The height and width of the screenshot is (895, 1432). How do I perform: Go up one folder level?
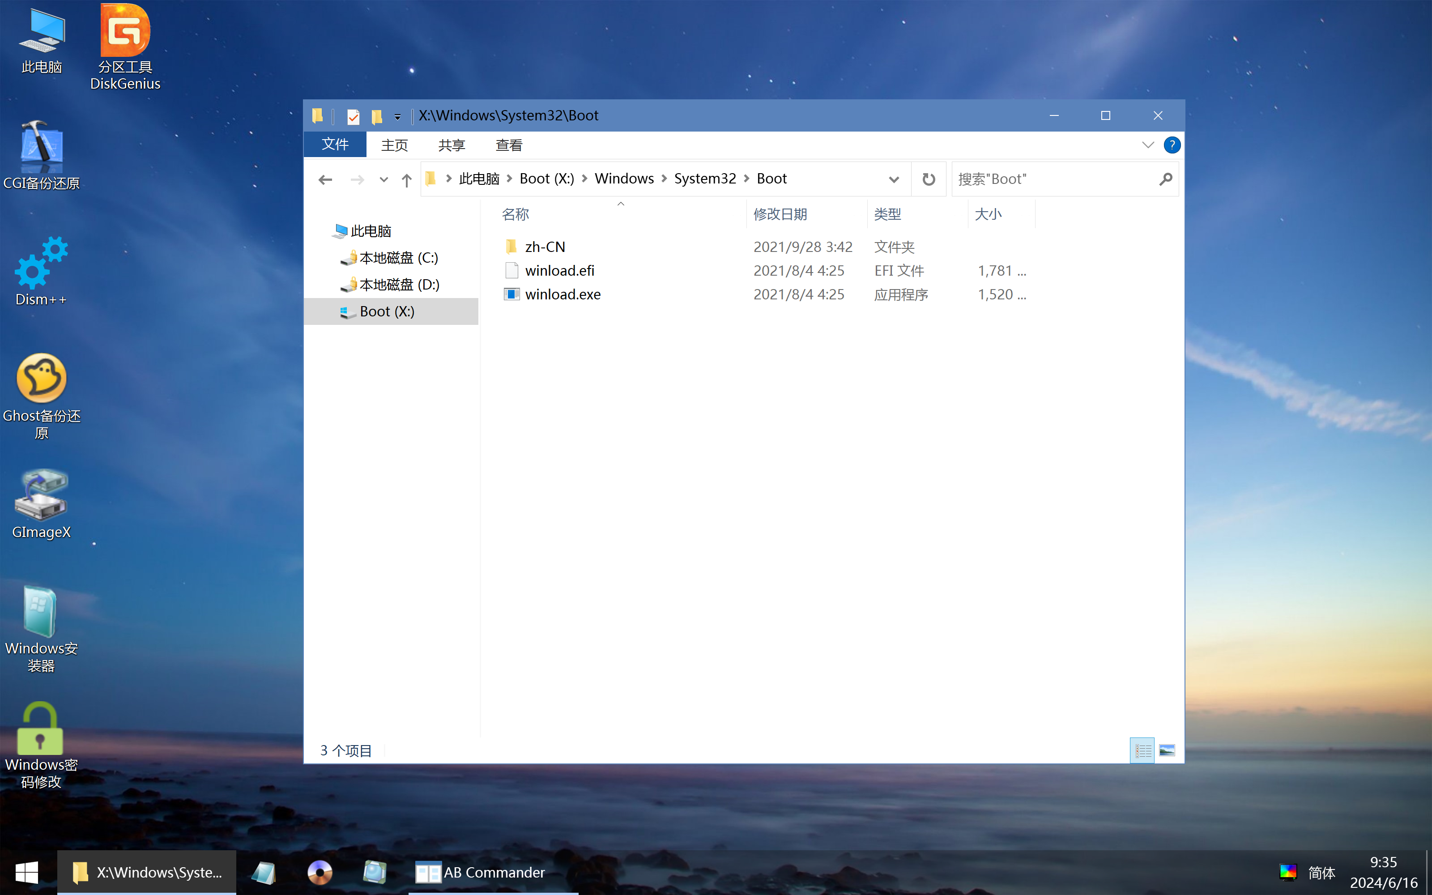click(x=406, y=179)
